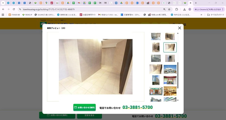Open the 物確.com導入管理 bookmark
Image resolution: width=226 pixels, height=120 pixels.
158,15
